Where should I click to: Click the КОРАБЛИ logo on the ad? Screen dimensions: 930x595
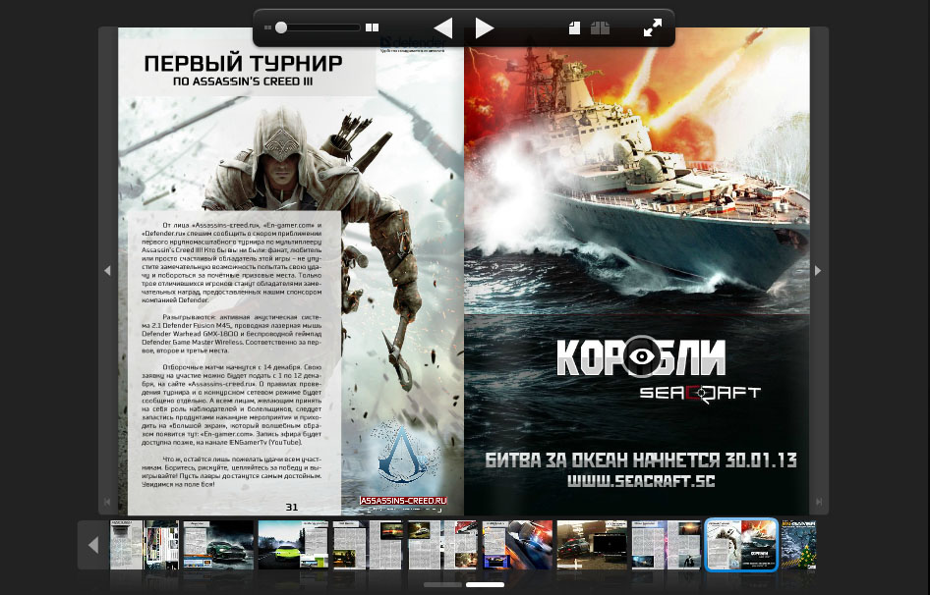coord(641,356)
